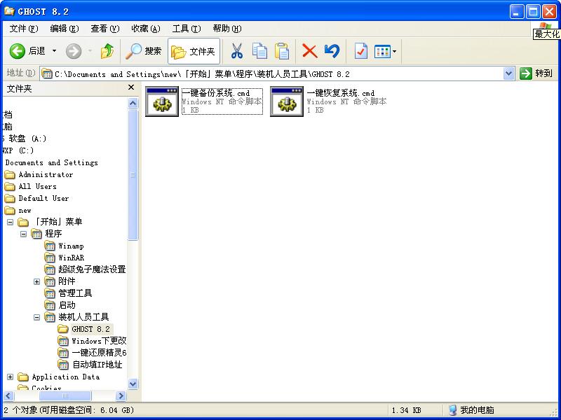Open the 管理工具 folder icon
The height and width of the screenshot is (420, 561).
tap(50, 293)
